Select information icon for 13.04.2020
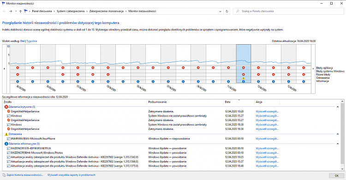This screenshot has width=346, height=180. [258, 81]
